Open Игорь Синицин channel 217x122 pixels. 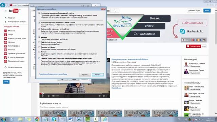click(x=195, y=100)
